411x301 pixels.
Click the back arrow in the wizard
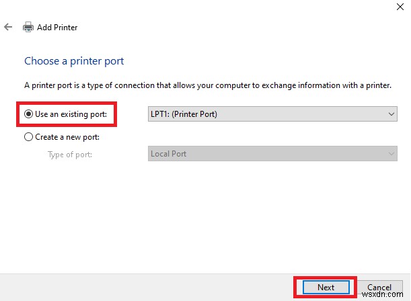coord(8,28)
